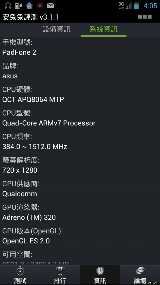This screenshot has width=160, height=285.
Task: Open the 測試 stopwatch tab
Action: [20, 275]
